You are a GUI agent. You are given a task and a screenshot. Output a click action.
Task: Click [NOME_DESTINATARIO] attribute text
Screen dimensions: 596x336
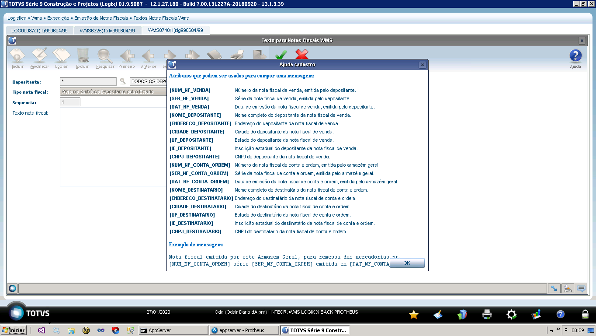tap(196, 190)
